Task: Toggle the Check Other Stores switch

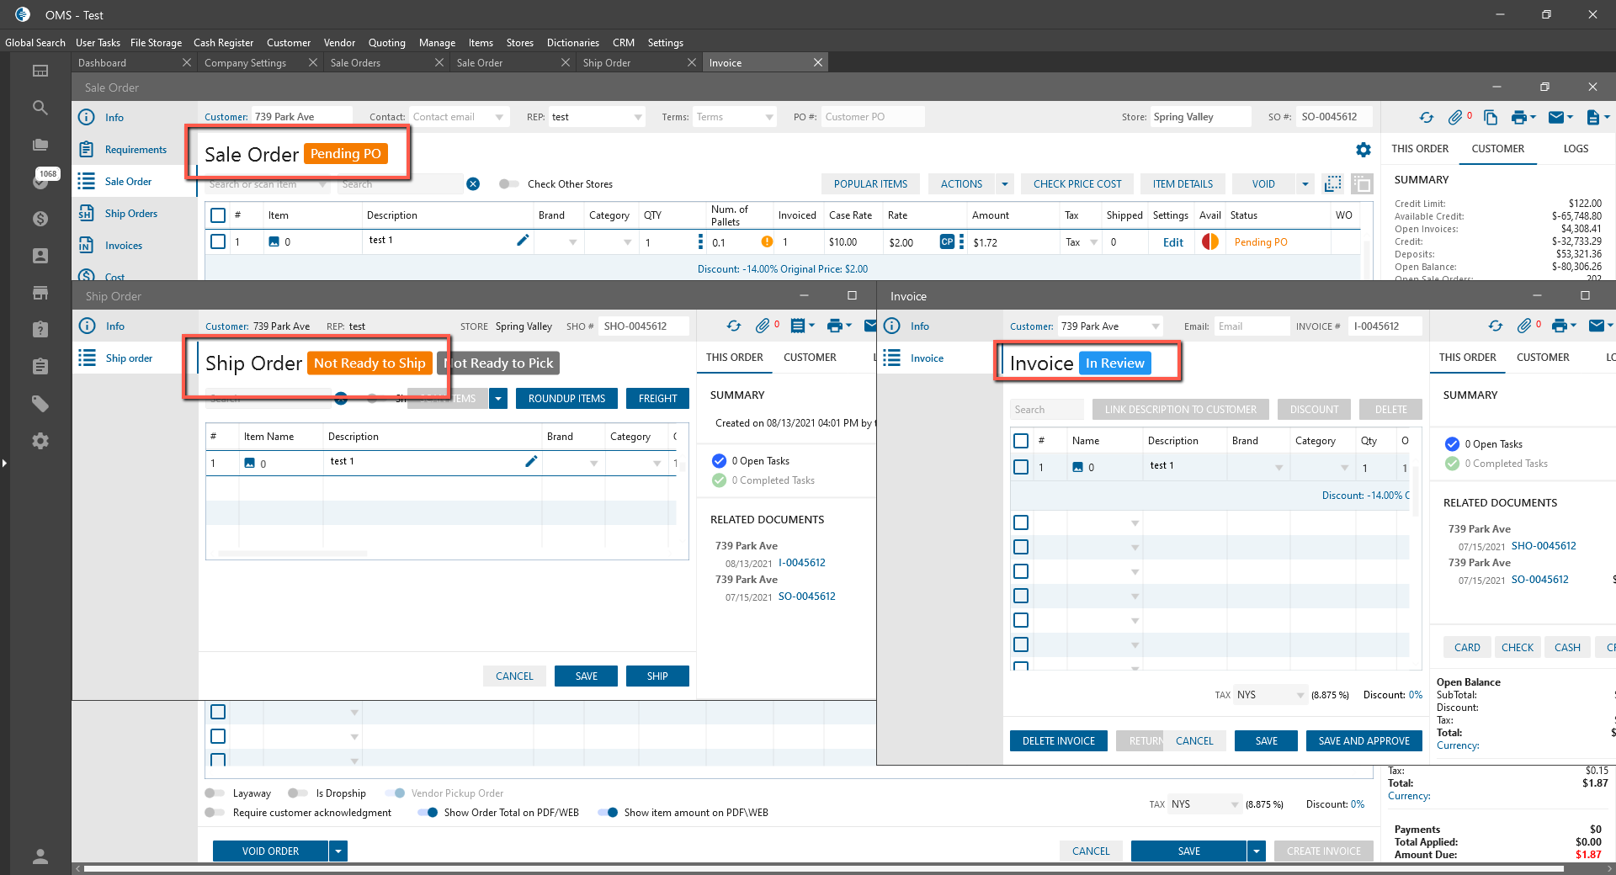Action: click(x=508, y=184)
